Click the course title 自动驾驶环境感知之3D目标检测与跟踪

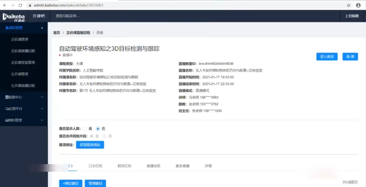point(109,49)
